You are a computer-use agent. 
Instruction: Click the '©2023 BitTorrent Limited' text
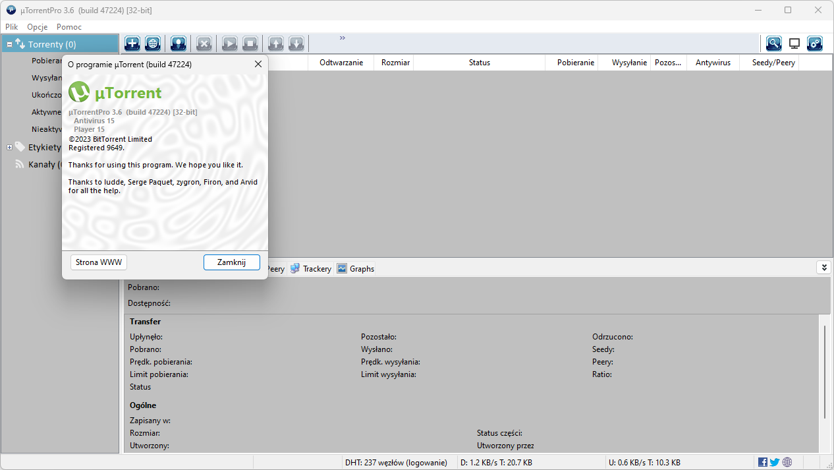[x=110, y=139]
